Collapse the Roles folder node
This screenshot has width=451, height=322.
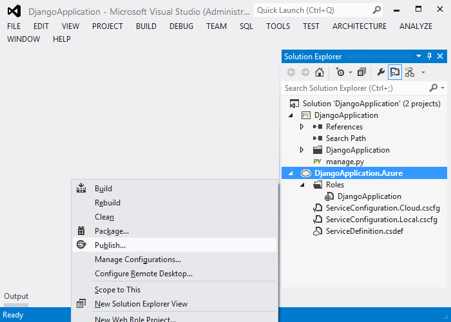click(x=302, y=185)
